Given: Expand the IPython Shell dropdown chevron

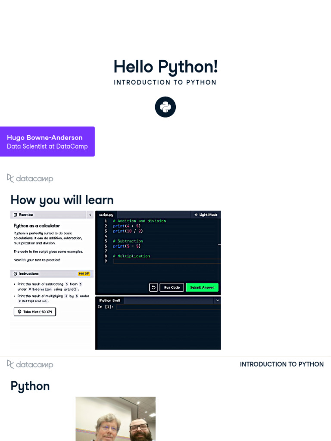Looking at the screenshot, I should pyautogui.click(x=217, y=300).
